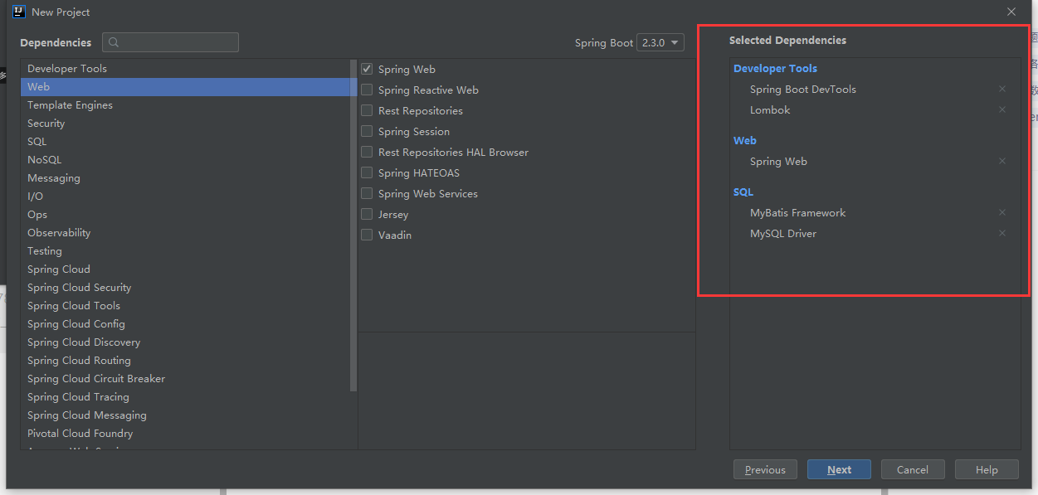Remove MySQL Driver dependency
Screen dimensions: 1038x495
click(x=1001, y=233)
